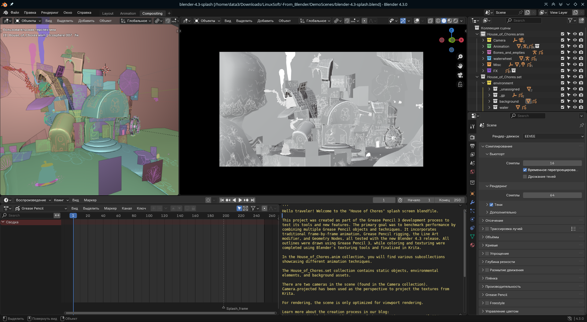Toggle camera view icon in right viewport
Image resolution: width=587 pixels, height=322 pixels.
(460, 75)
